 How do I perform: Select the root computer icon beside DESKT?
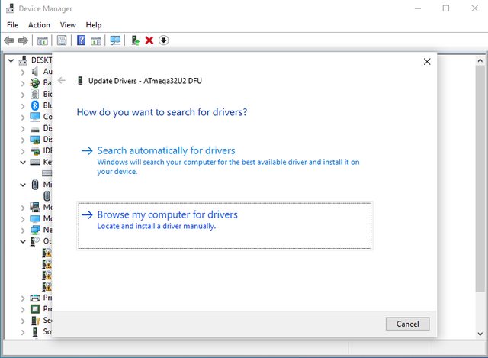(23, 60)
